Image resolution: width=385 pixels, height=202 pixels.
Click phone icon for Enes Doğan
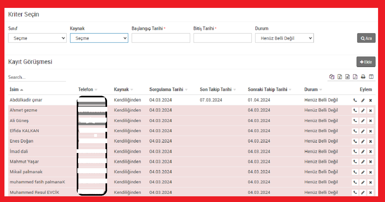point(355,141)
